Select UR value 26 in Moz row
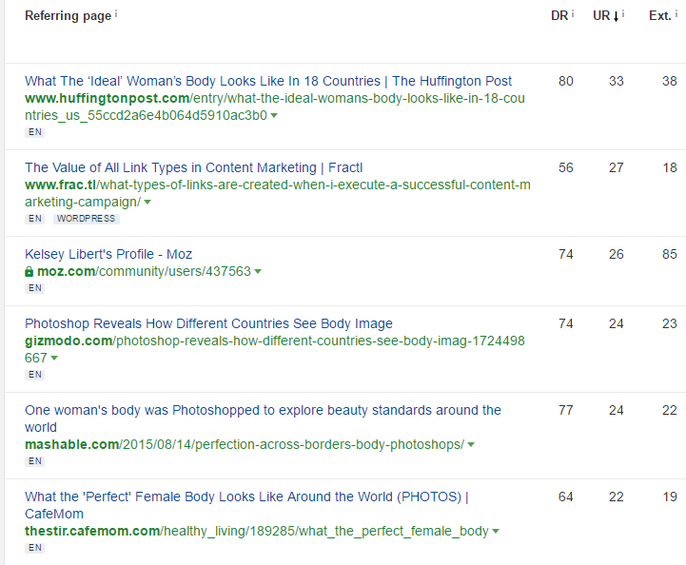The width and height of the screenshot is (686, 565). (x=616, y=254)
